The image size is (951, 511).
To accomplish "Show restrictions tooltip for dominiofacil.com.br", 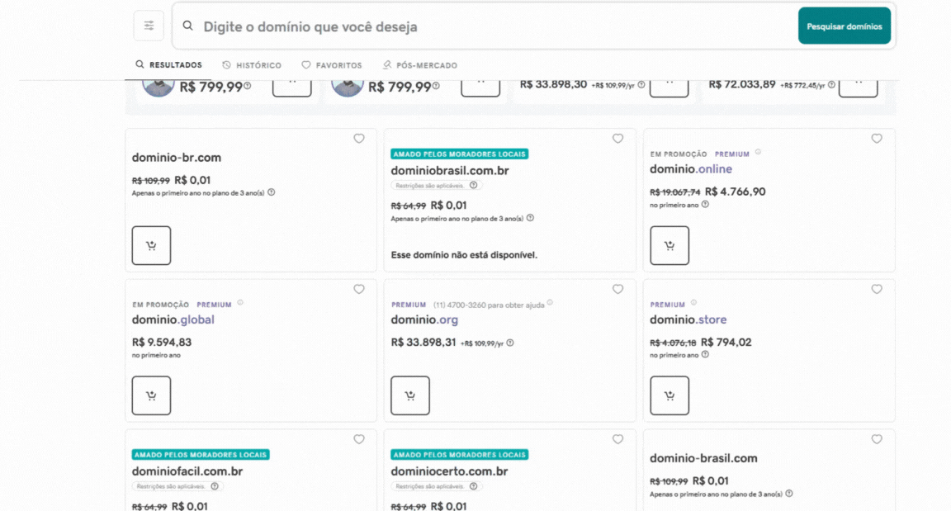I will 214,486.
